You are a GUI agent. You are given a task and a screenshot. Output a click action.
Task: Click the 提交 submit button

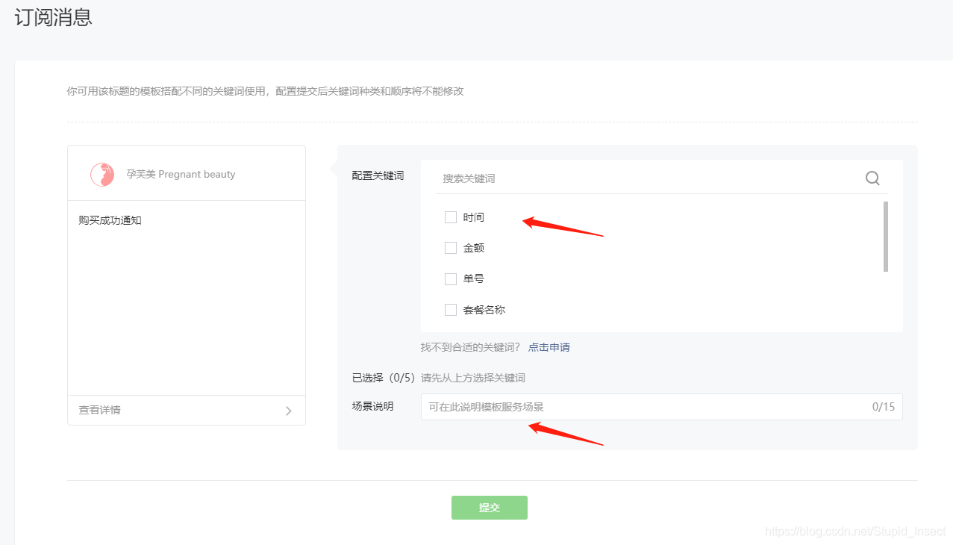489,507
